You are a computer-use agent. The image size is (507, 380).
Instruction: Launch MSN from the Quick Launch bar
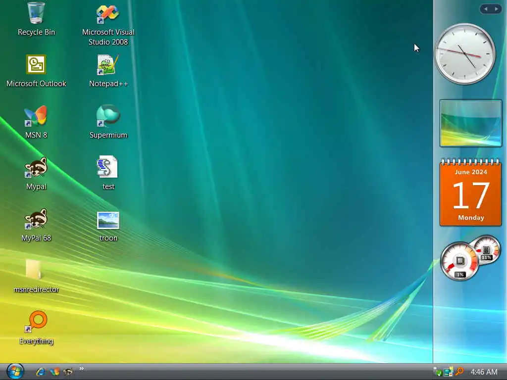54,372
